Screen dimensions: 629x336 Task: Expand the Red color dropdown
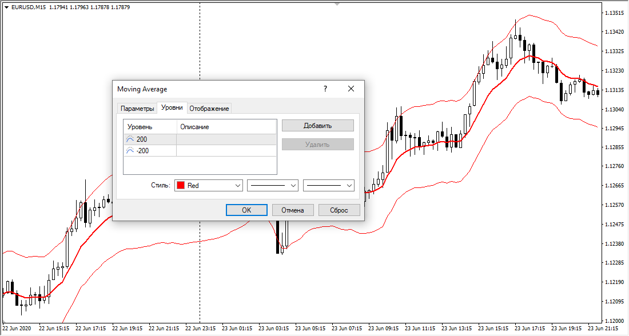click(238, 186)
